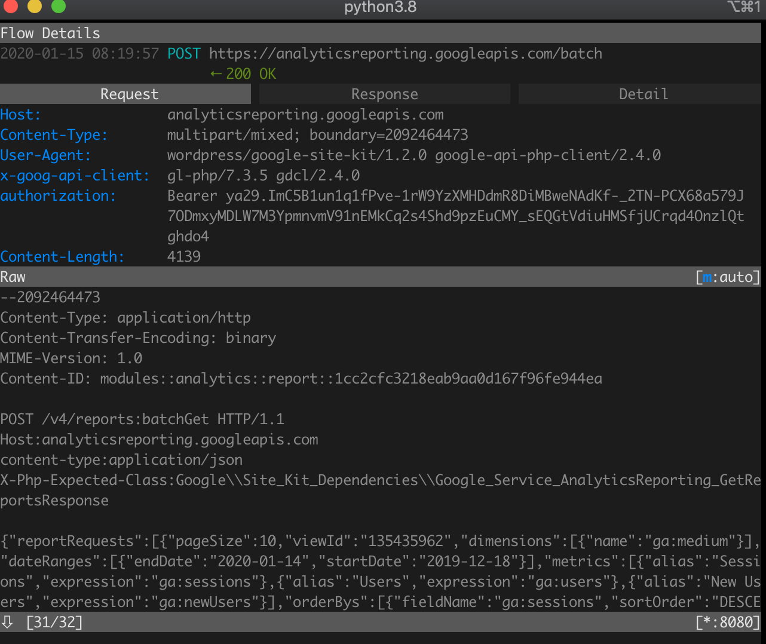Click the python3.8 window title
The image size is (766, 644).
[380, 7]
